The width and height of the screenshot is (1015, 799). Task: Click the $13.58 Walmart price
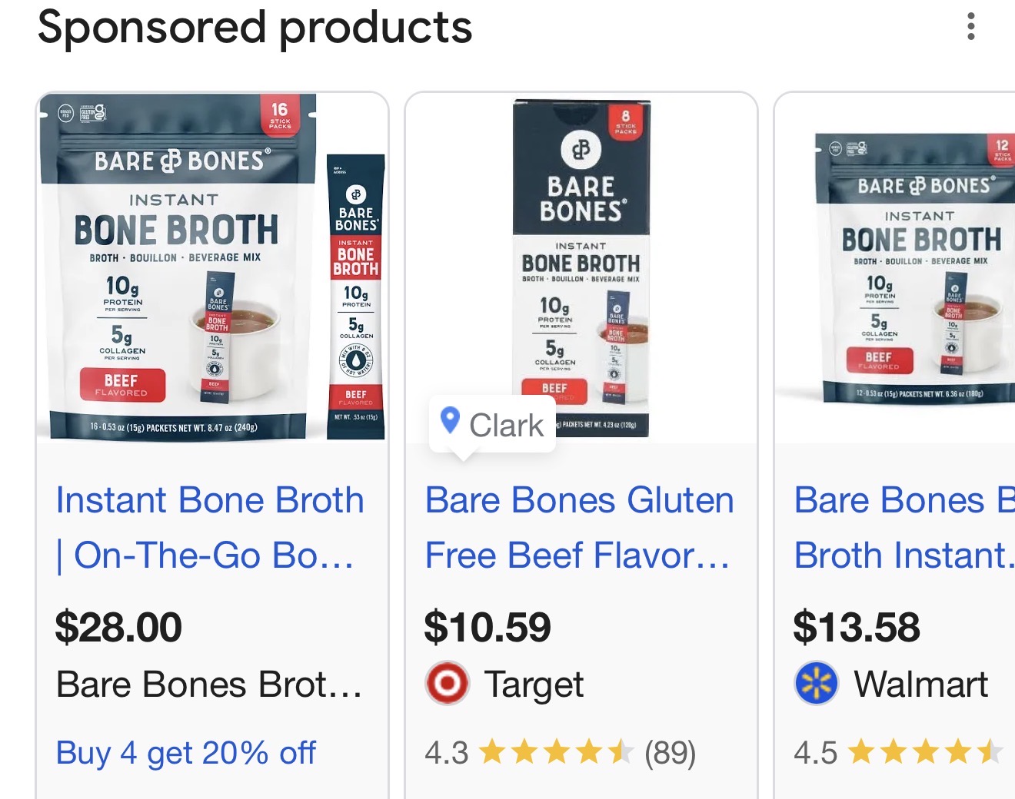(x=857, y=627)
